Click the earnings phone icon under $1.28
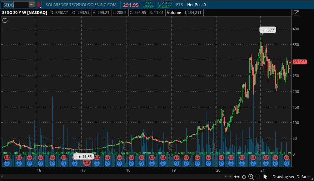 pyautogui.click(x=286, y=158)
